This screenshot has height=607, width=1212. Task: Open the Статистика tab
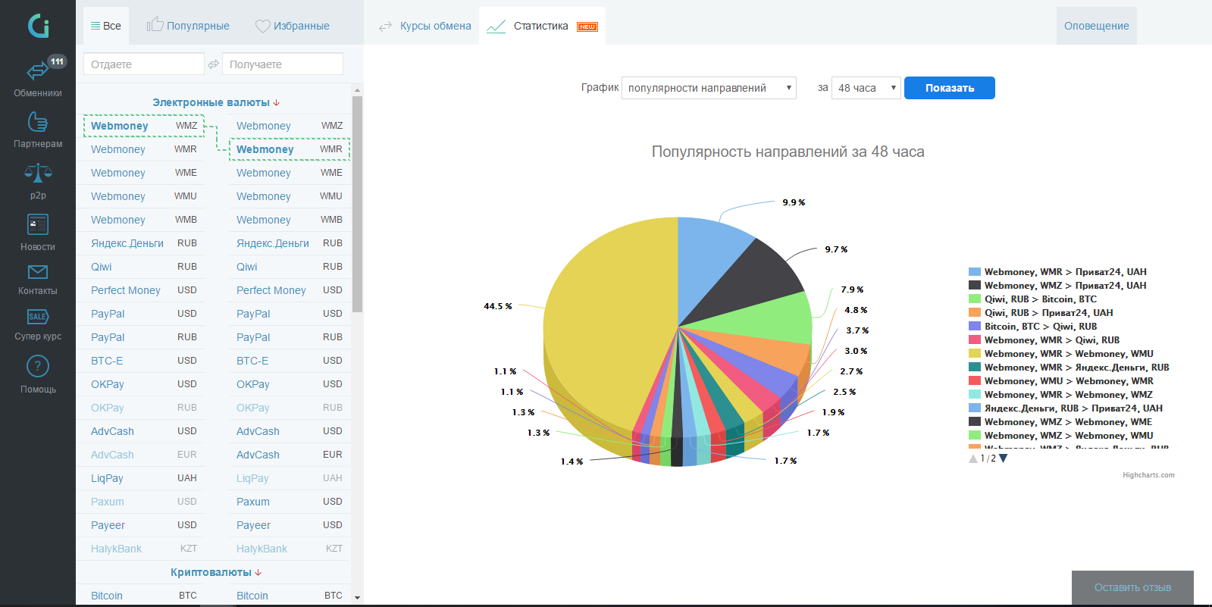(542, 26)
